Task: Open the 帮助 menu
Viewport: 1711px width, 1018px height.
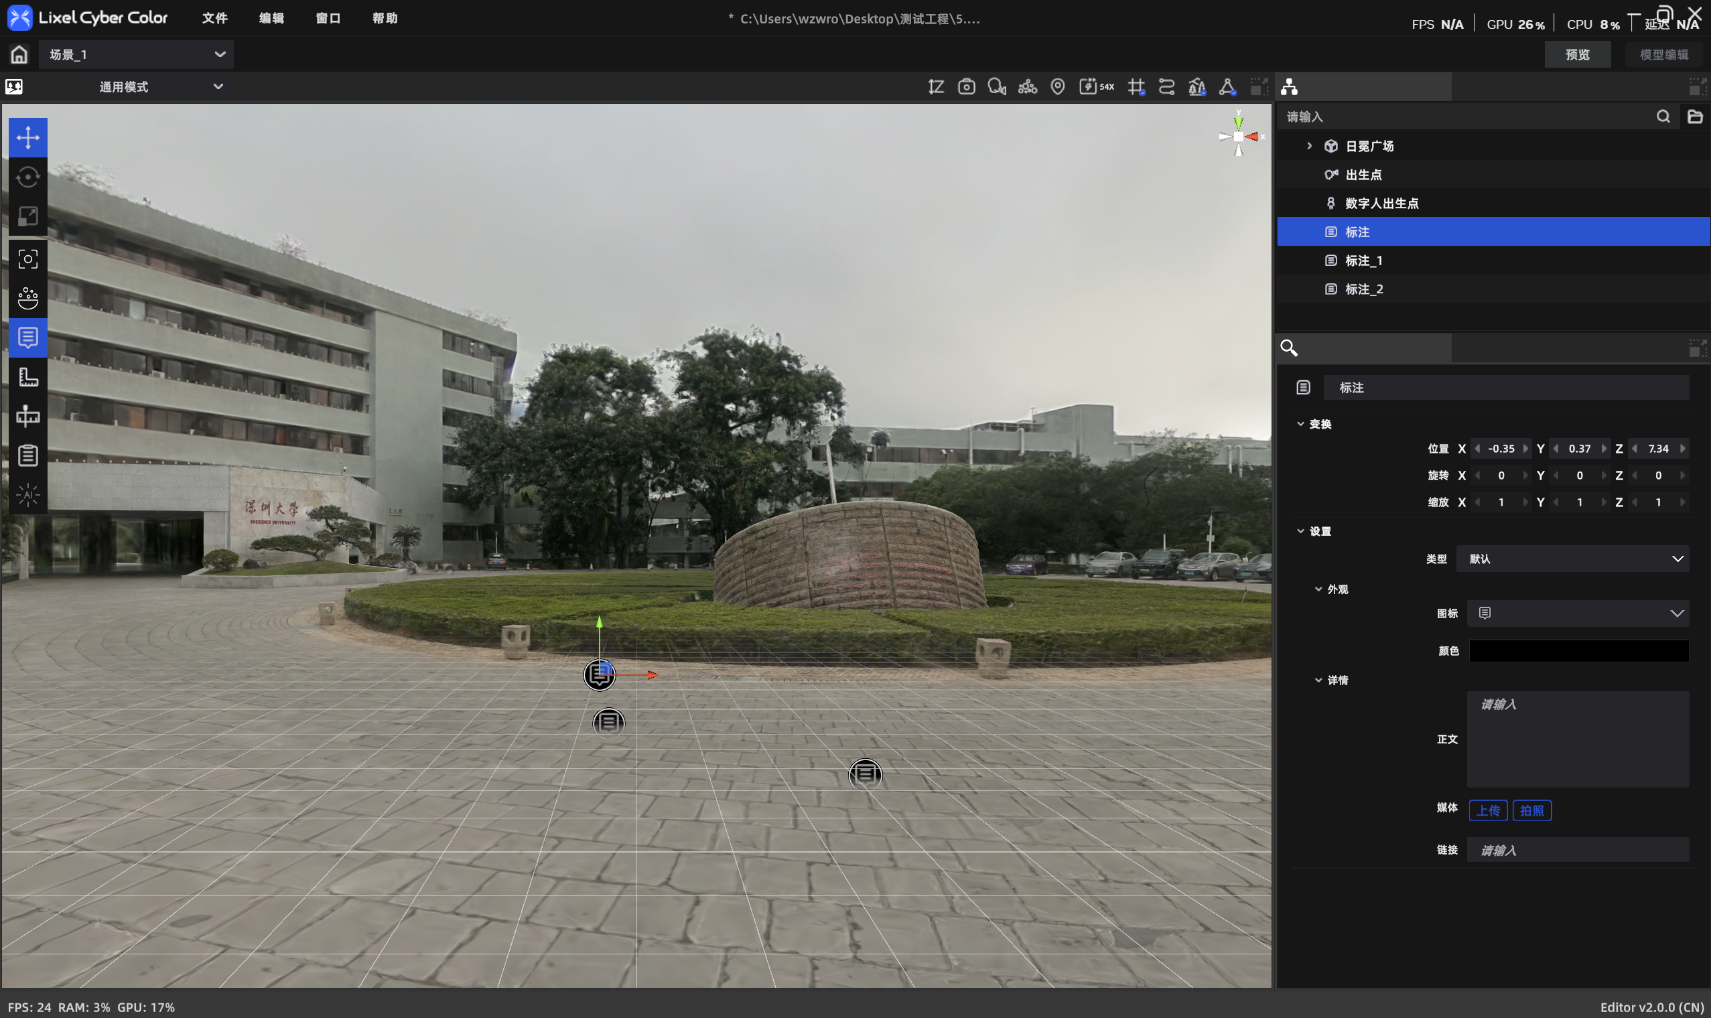Action: click(x=385, y=18)
